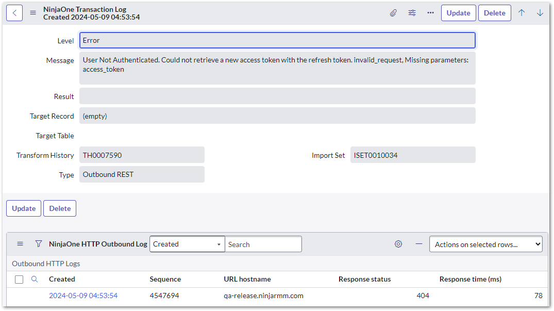Open the log record dated 2024-05-09 04:53:54

[83, 296]
